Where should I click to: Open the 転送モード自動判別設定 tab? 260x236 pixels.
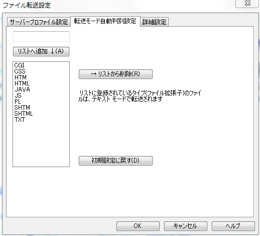pos(105,21)
